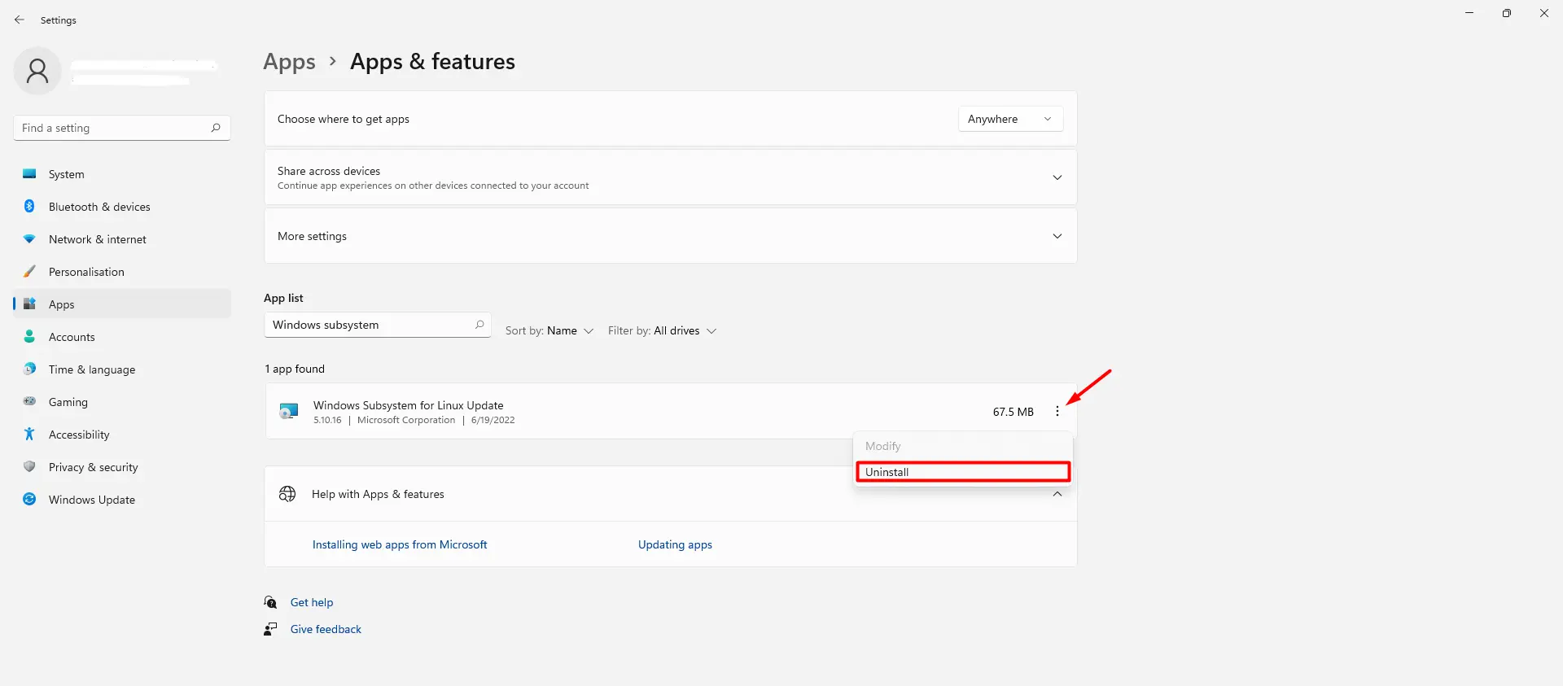Click the Microsoft Corporation publisher text
This screenshot has height=686, width=1563.
pos(406,420)
